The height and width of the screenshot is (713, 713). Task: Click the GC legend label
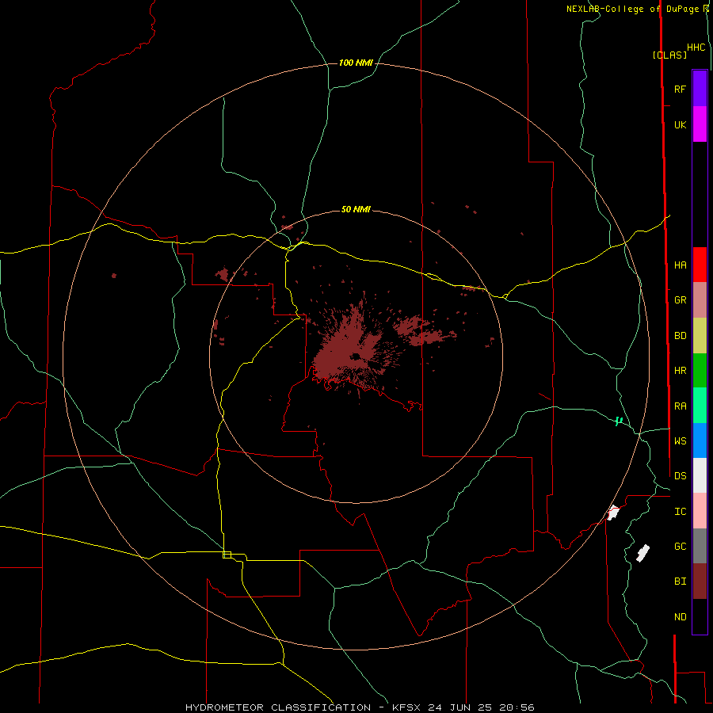pos(680,547)
